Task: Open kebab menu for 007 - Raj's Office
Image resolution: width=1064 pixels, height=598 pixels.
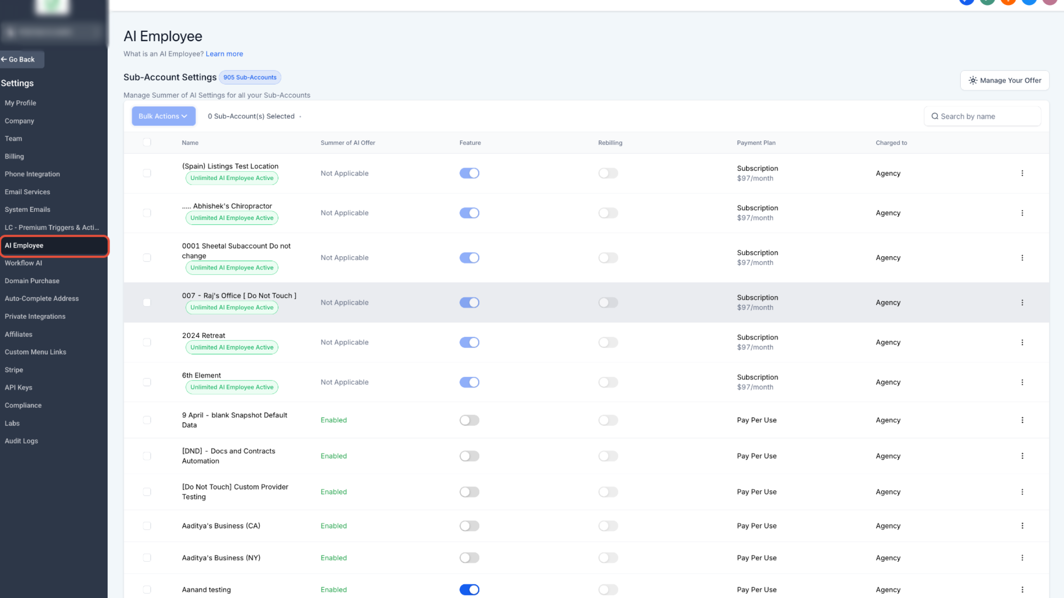Action: point(1022,303)
